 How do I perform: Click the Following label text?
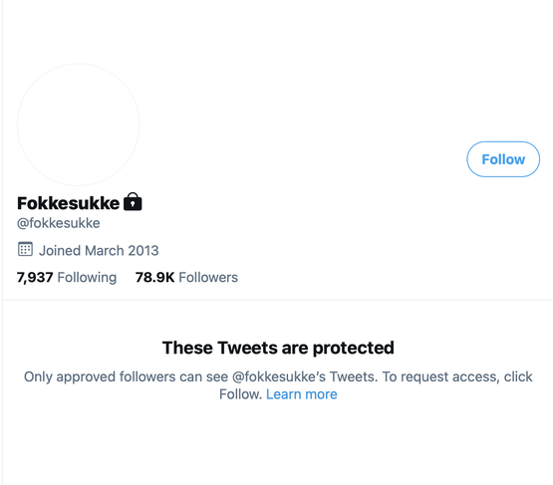pos(87,278)
